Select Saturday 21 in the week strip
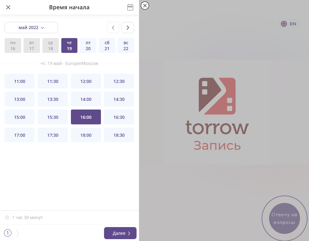 [107, 45]
